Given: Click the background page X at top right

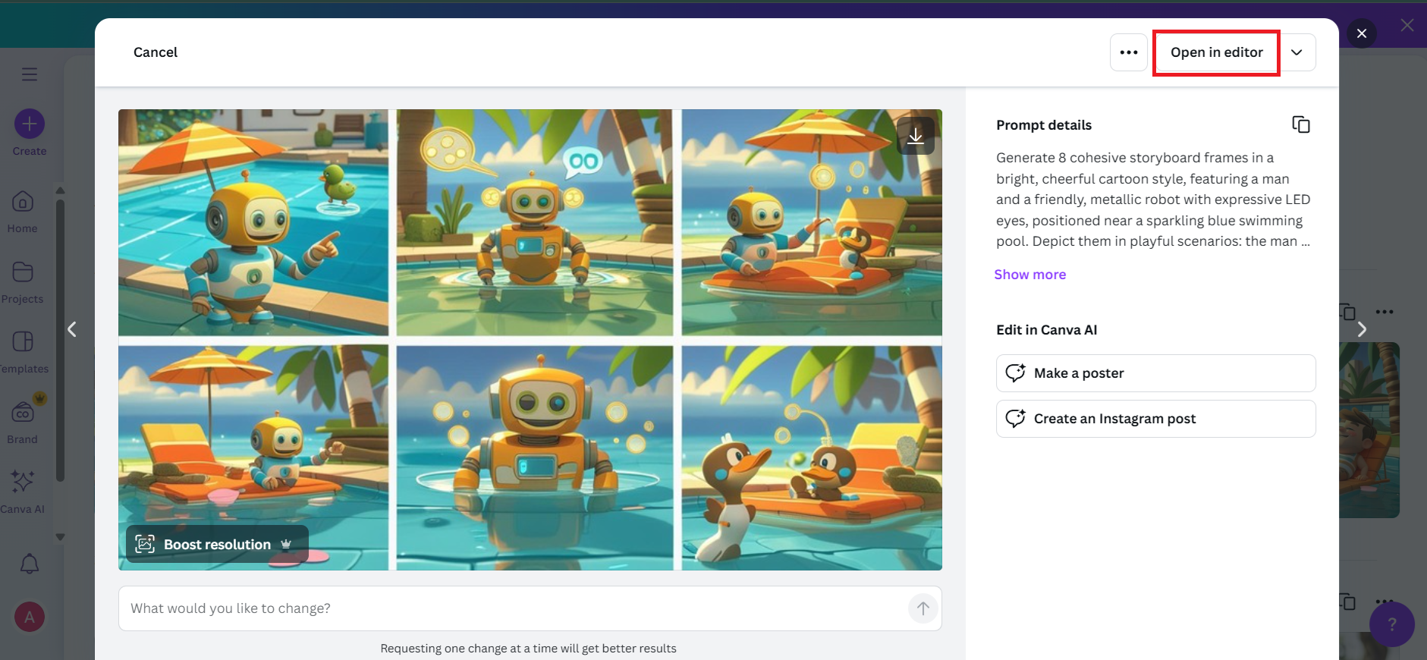Looking at the screenshot, I should [1407, 25].
